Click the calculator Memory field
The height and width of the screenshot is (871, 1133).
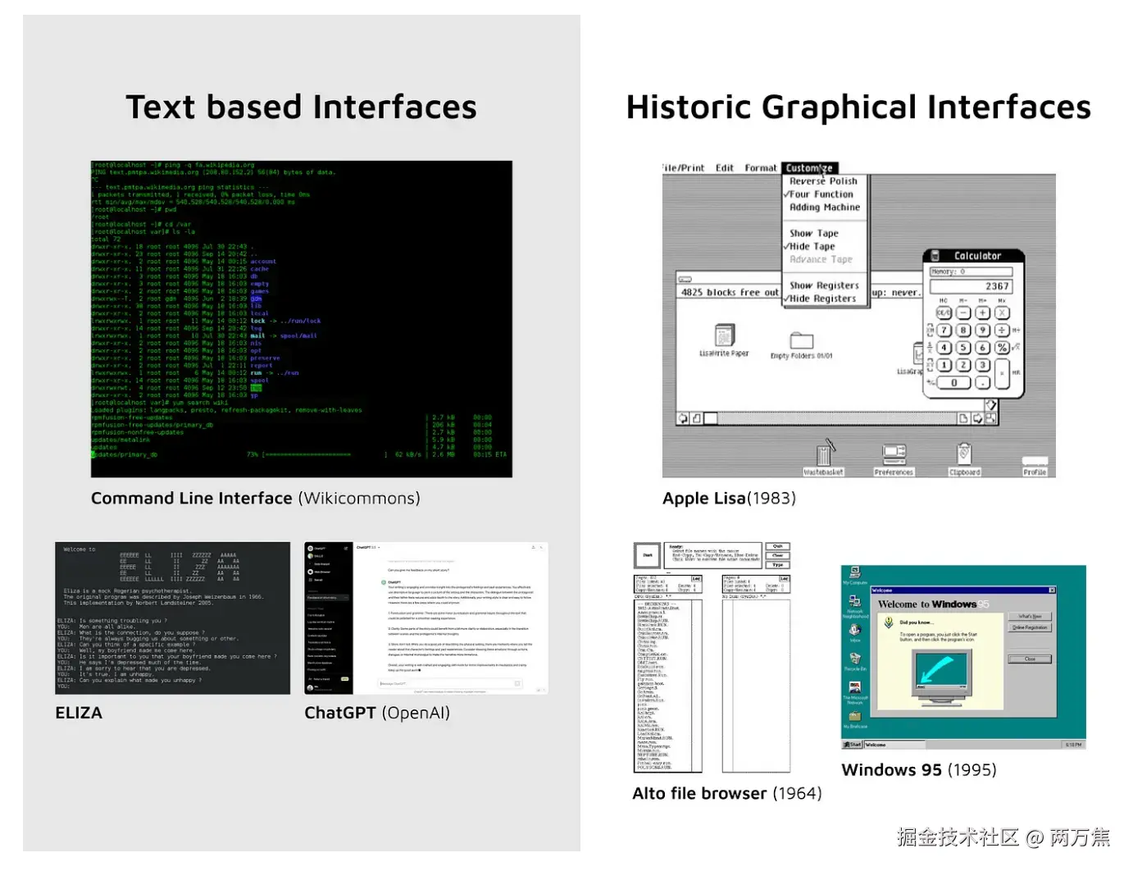pos(971,271)
